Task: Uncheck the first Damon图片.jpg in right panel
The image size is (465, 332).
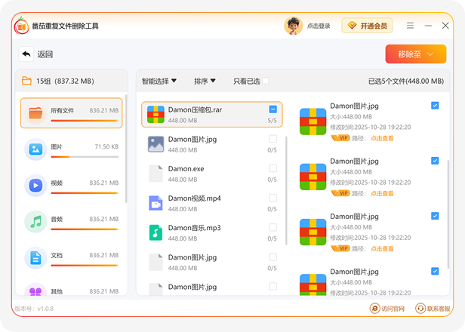Action: pos(435,106)
